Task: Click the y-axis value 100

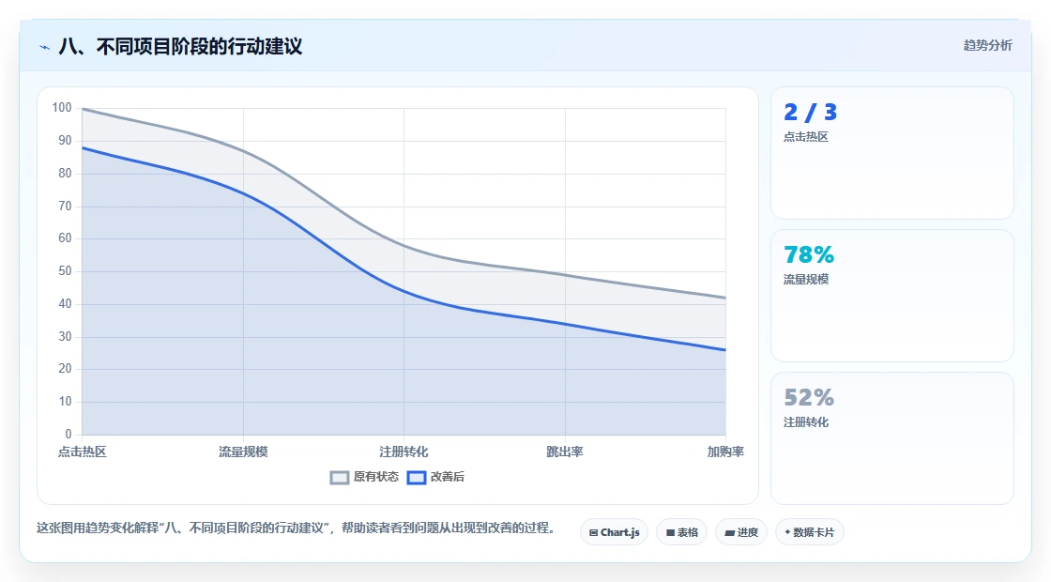Action: (x=62, y=108)
